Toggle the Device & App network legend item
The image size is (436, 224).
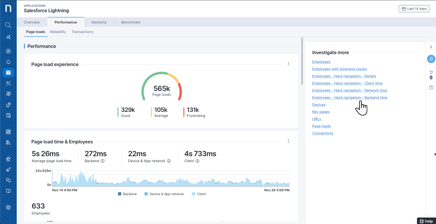pos(164,194)
